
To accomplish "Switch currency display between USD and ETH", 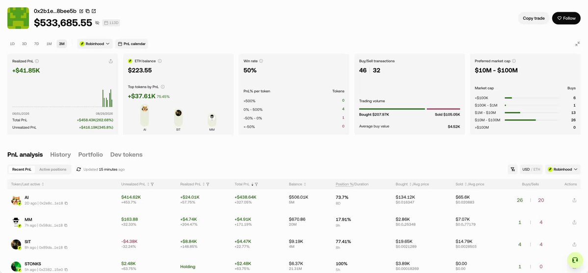I will [x=531, y=169].
